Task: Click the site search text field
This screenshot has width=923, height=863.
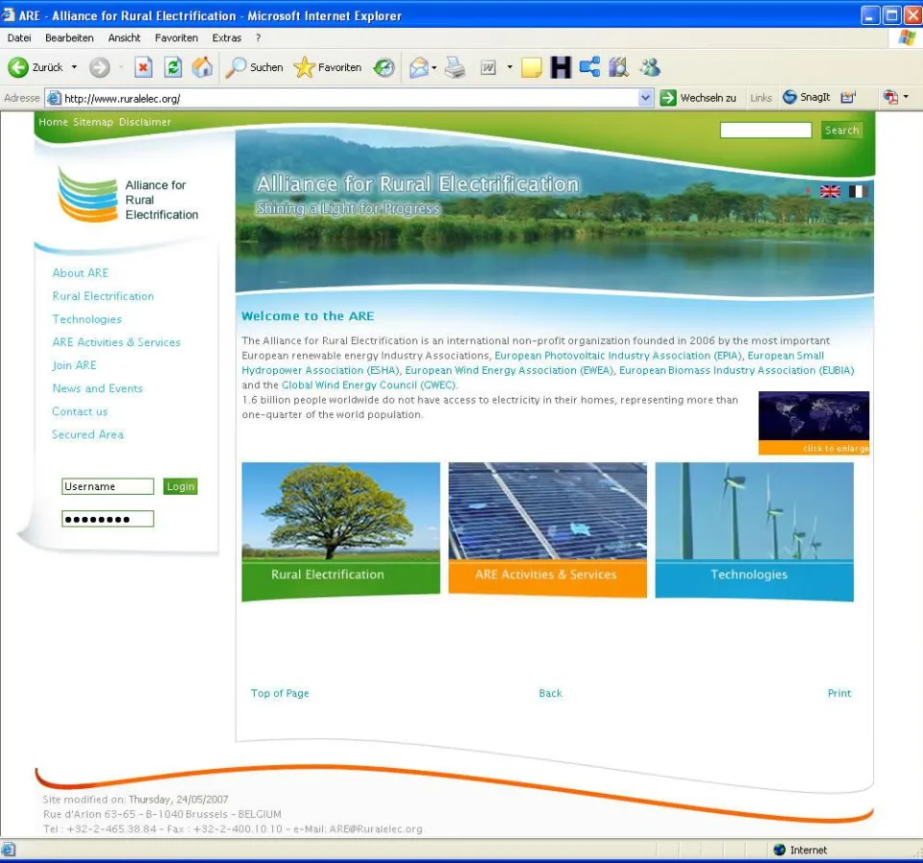Action: (x=765, y=130)
